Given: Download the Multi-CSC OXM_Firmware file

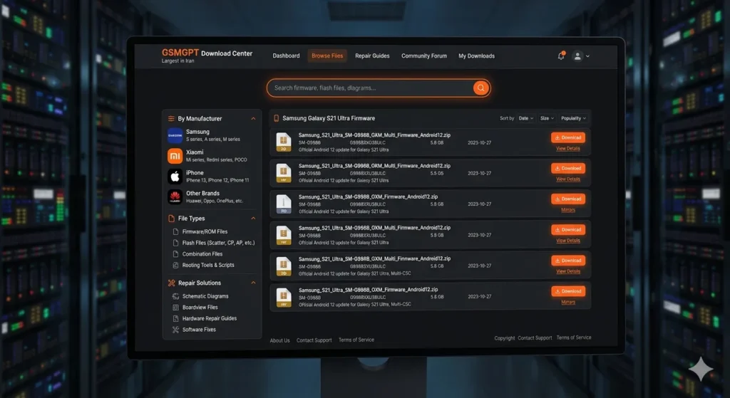Looking at the screenshot, I should coord(568,291).
